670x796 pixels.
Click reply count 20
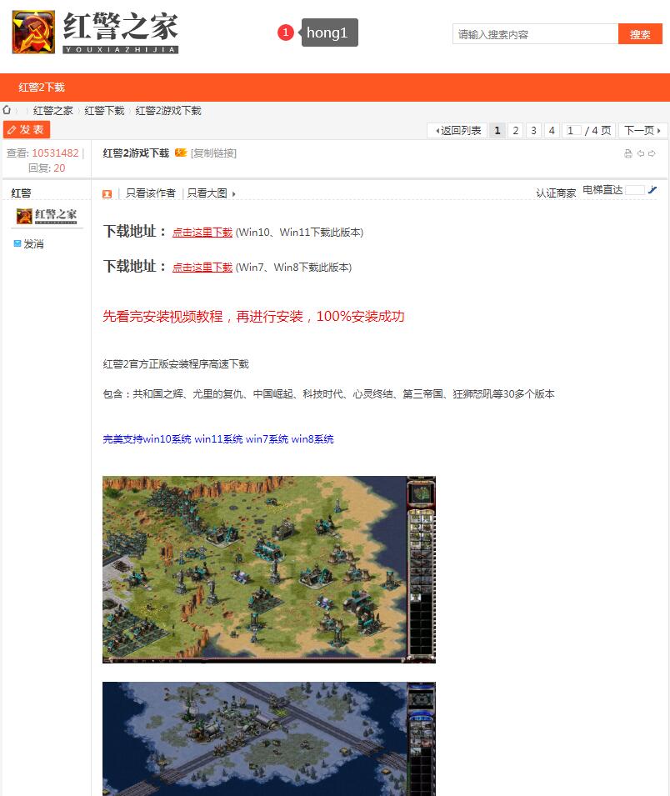point(59,168)
